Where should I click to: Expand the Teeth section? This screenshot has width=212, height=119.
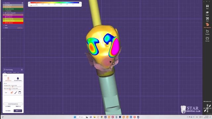point(4,25)
